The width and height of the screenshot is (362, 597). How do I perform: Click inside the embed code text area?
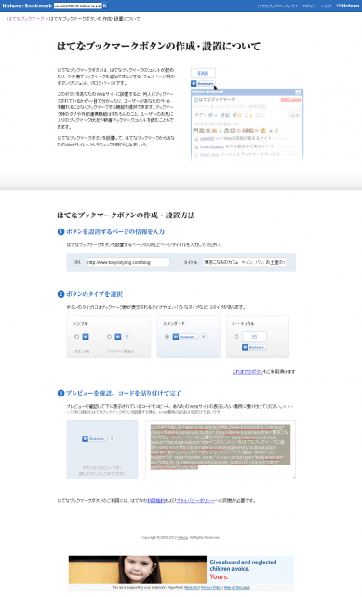221,450
